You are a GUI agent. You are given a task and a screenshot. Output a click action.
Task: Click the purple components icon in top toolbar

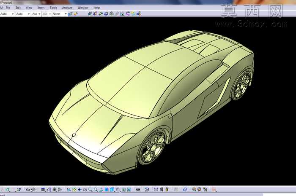[x=128, y=13]
